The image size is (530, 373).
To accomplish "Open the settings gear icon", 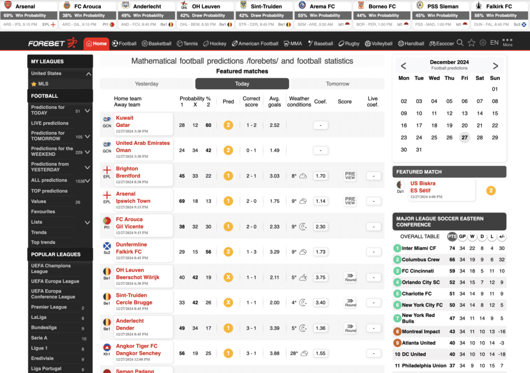I will 483,43.
